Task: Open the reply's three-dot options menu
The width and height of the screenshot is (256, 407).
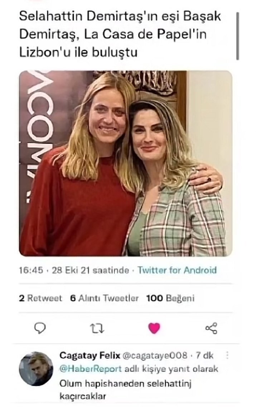Action: [x=227, y=355]
